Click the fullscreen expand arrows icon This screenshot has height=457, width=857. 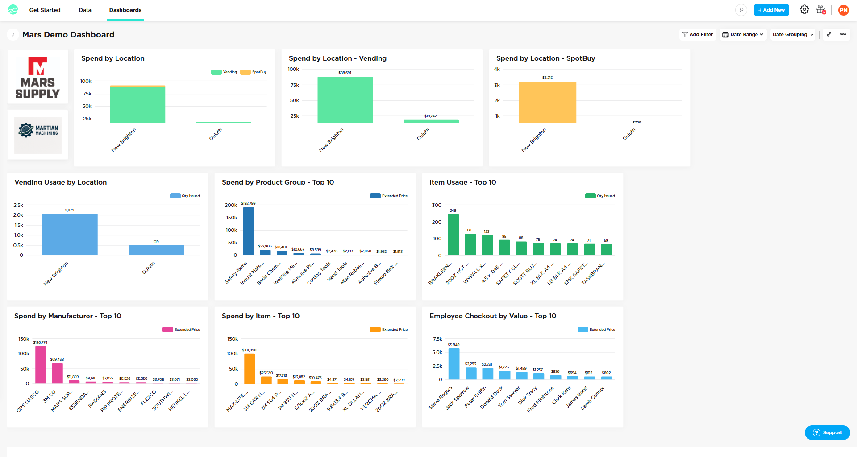click(829, 34)
